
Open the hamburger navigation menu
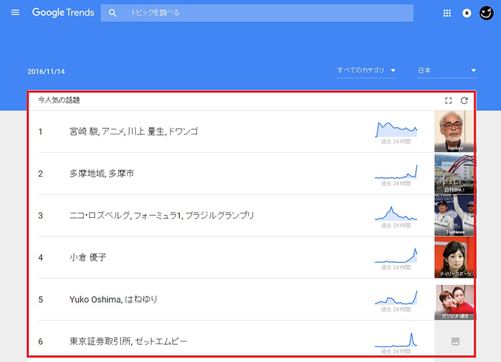[15, 13]
